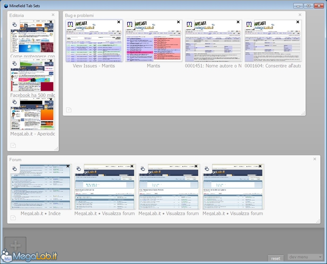Close the first 'Visualizza forum' tab
327x264 pixels.
coord(132,166)
